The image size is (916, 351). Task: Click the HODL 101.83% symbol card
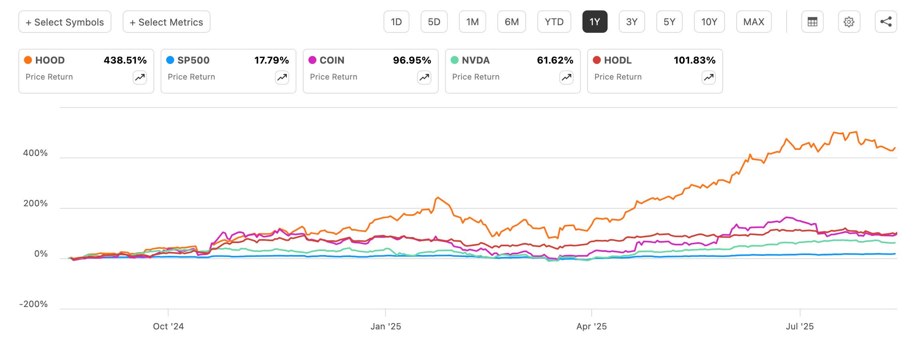click(x=655, y=71)
